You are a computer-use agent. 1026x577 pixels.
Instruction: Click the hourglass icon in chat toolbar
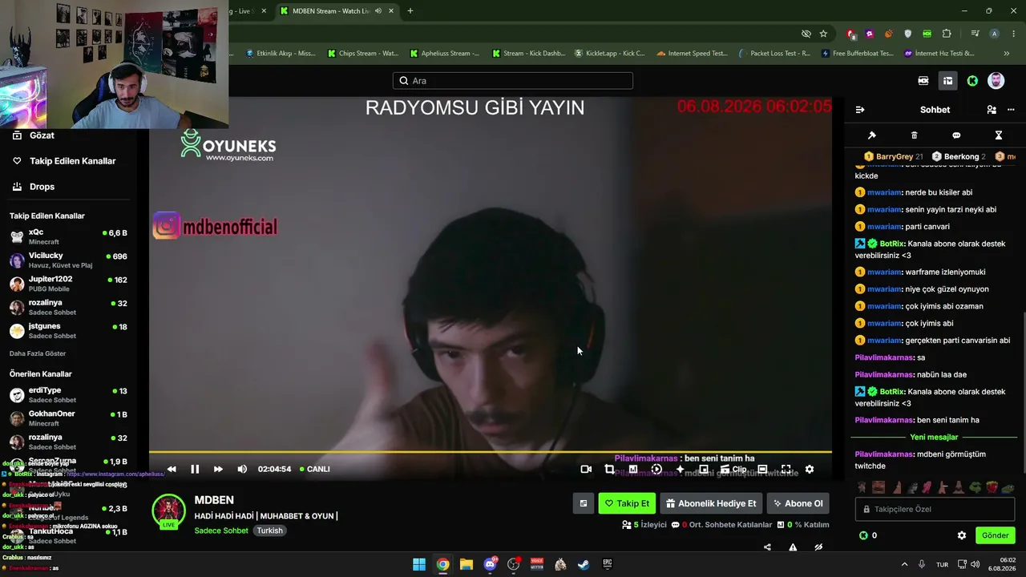(x=999, y=135)
